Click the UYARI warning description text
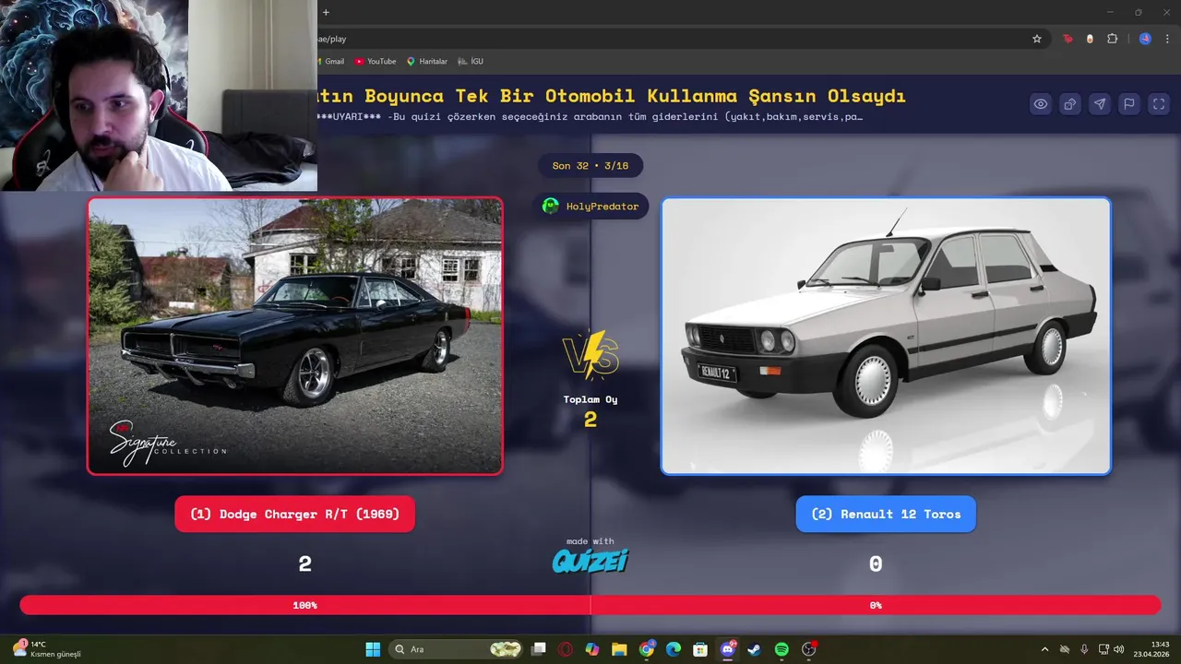Screen dimensions: 1181x664 click(590, 117)
